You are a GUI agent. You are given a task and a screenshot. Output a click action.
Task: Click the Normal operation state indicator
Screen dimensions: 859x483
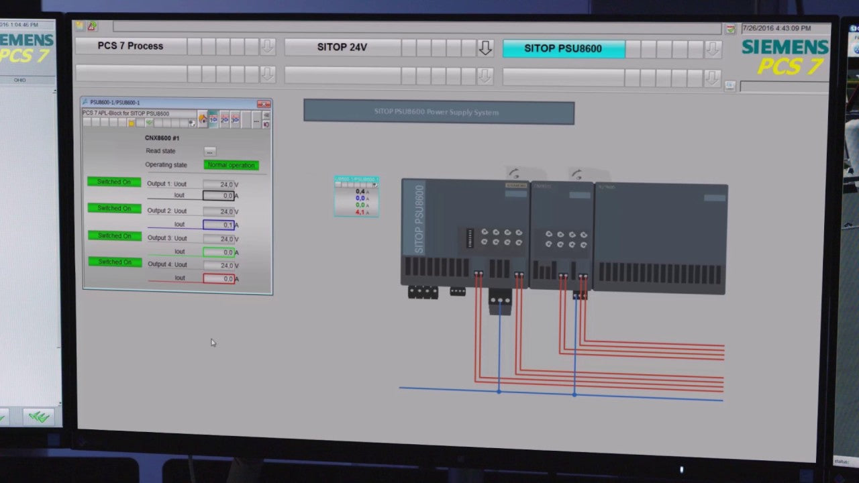[x=231, y=165]
